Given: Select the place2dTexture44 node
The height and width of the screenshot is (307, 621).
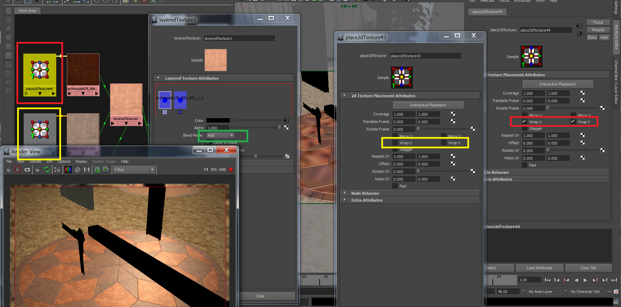Looking at the screenshot, I should (40, 75).
